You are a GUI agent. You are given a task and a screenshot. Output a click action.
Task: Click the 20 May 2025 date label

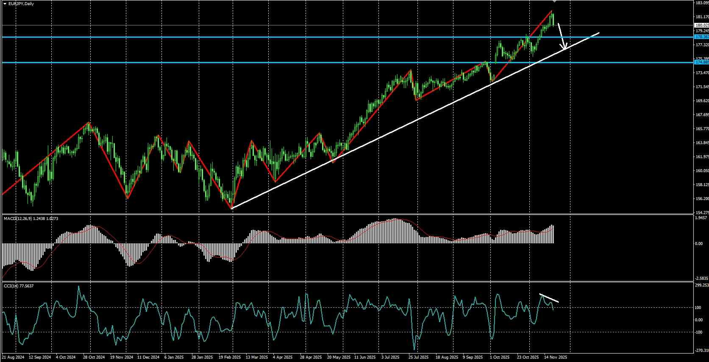click(339, 357)
